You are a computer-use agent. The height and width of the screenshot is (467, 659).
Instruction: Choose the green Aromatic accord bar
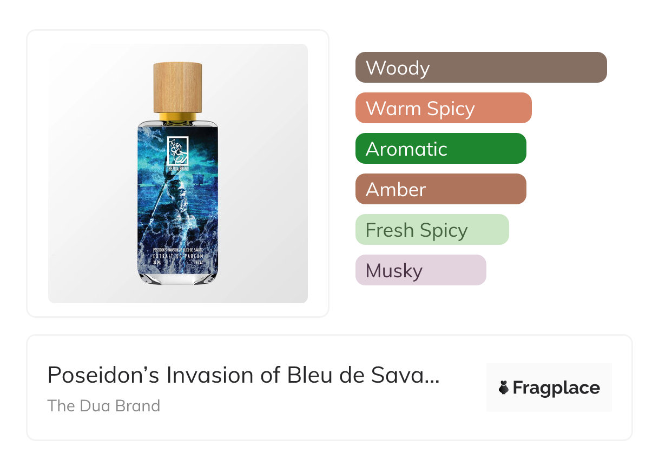click(440, 149)
